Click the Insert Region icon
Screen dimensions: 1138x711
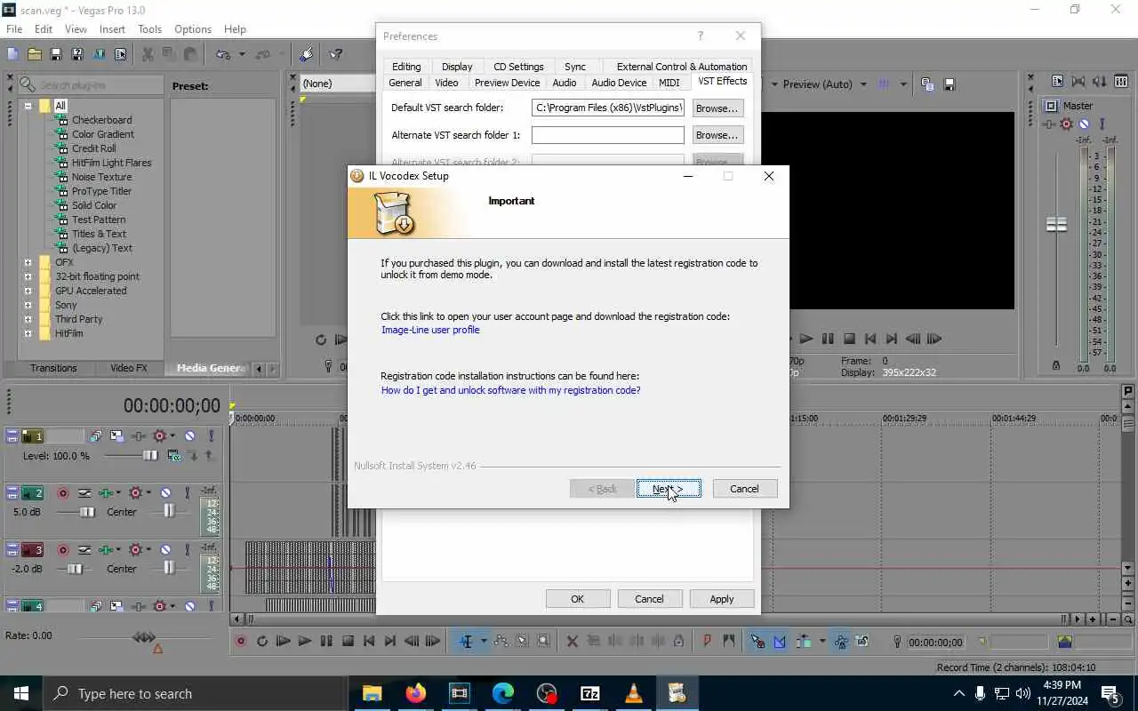tap(729, 641)
